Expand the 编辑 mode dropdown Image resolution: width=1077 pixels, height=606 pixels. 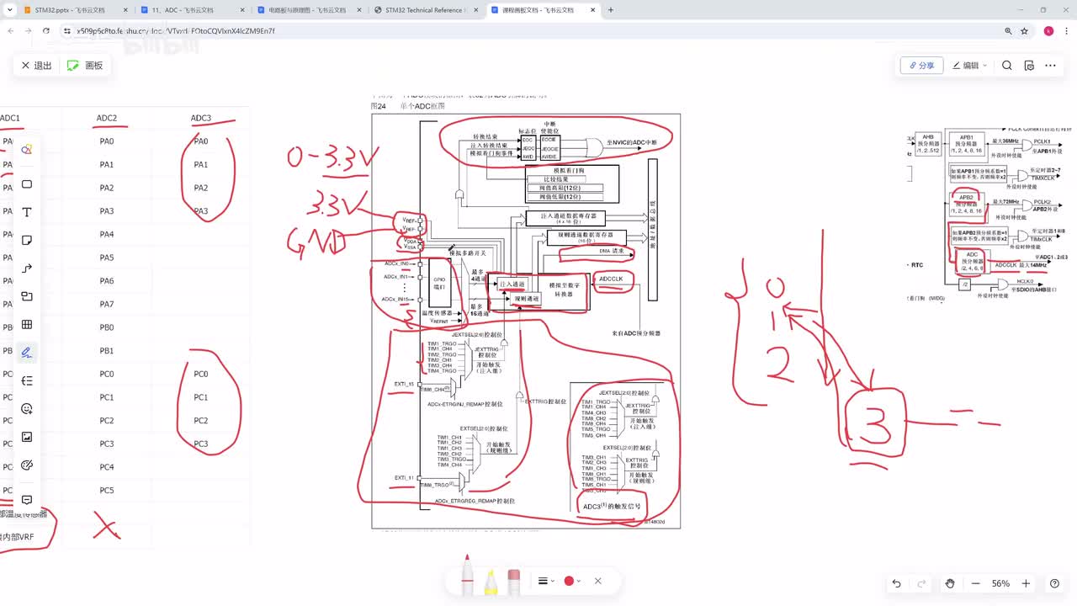click(x=969, y=66)
